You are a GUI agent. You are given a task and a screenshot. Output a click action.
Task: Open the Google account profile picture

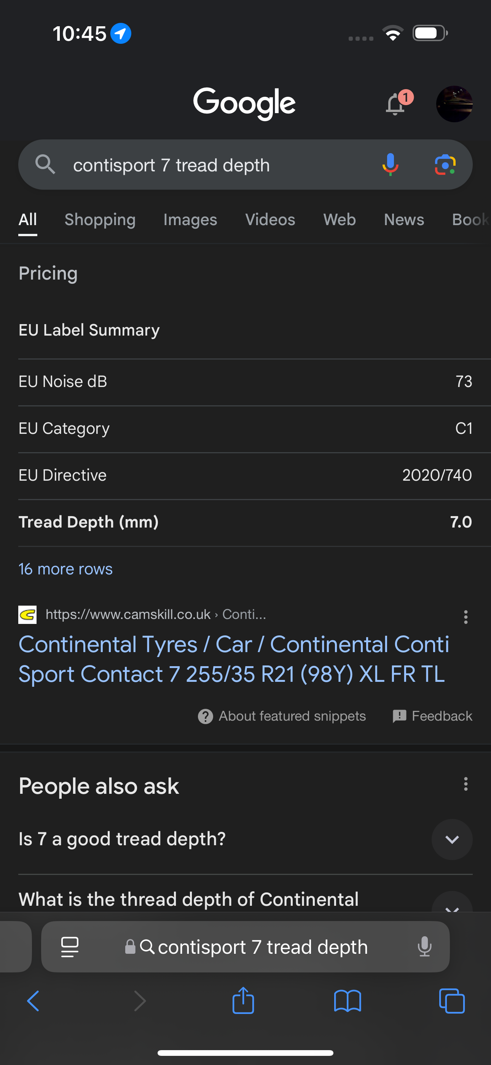pyautogui.click(x=454, y=104)
